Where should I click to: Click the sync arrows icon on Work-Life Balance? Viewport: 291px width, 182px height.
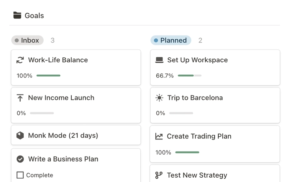[20, 60]
